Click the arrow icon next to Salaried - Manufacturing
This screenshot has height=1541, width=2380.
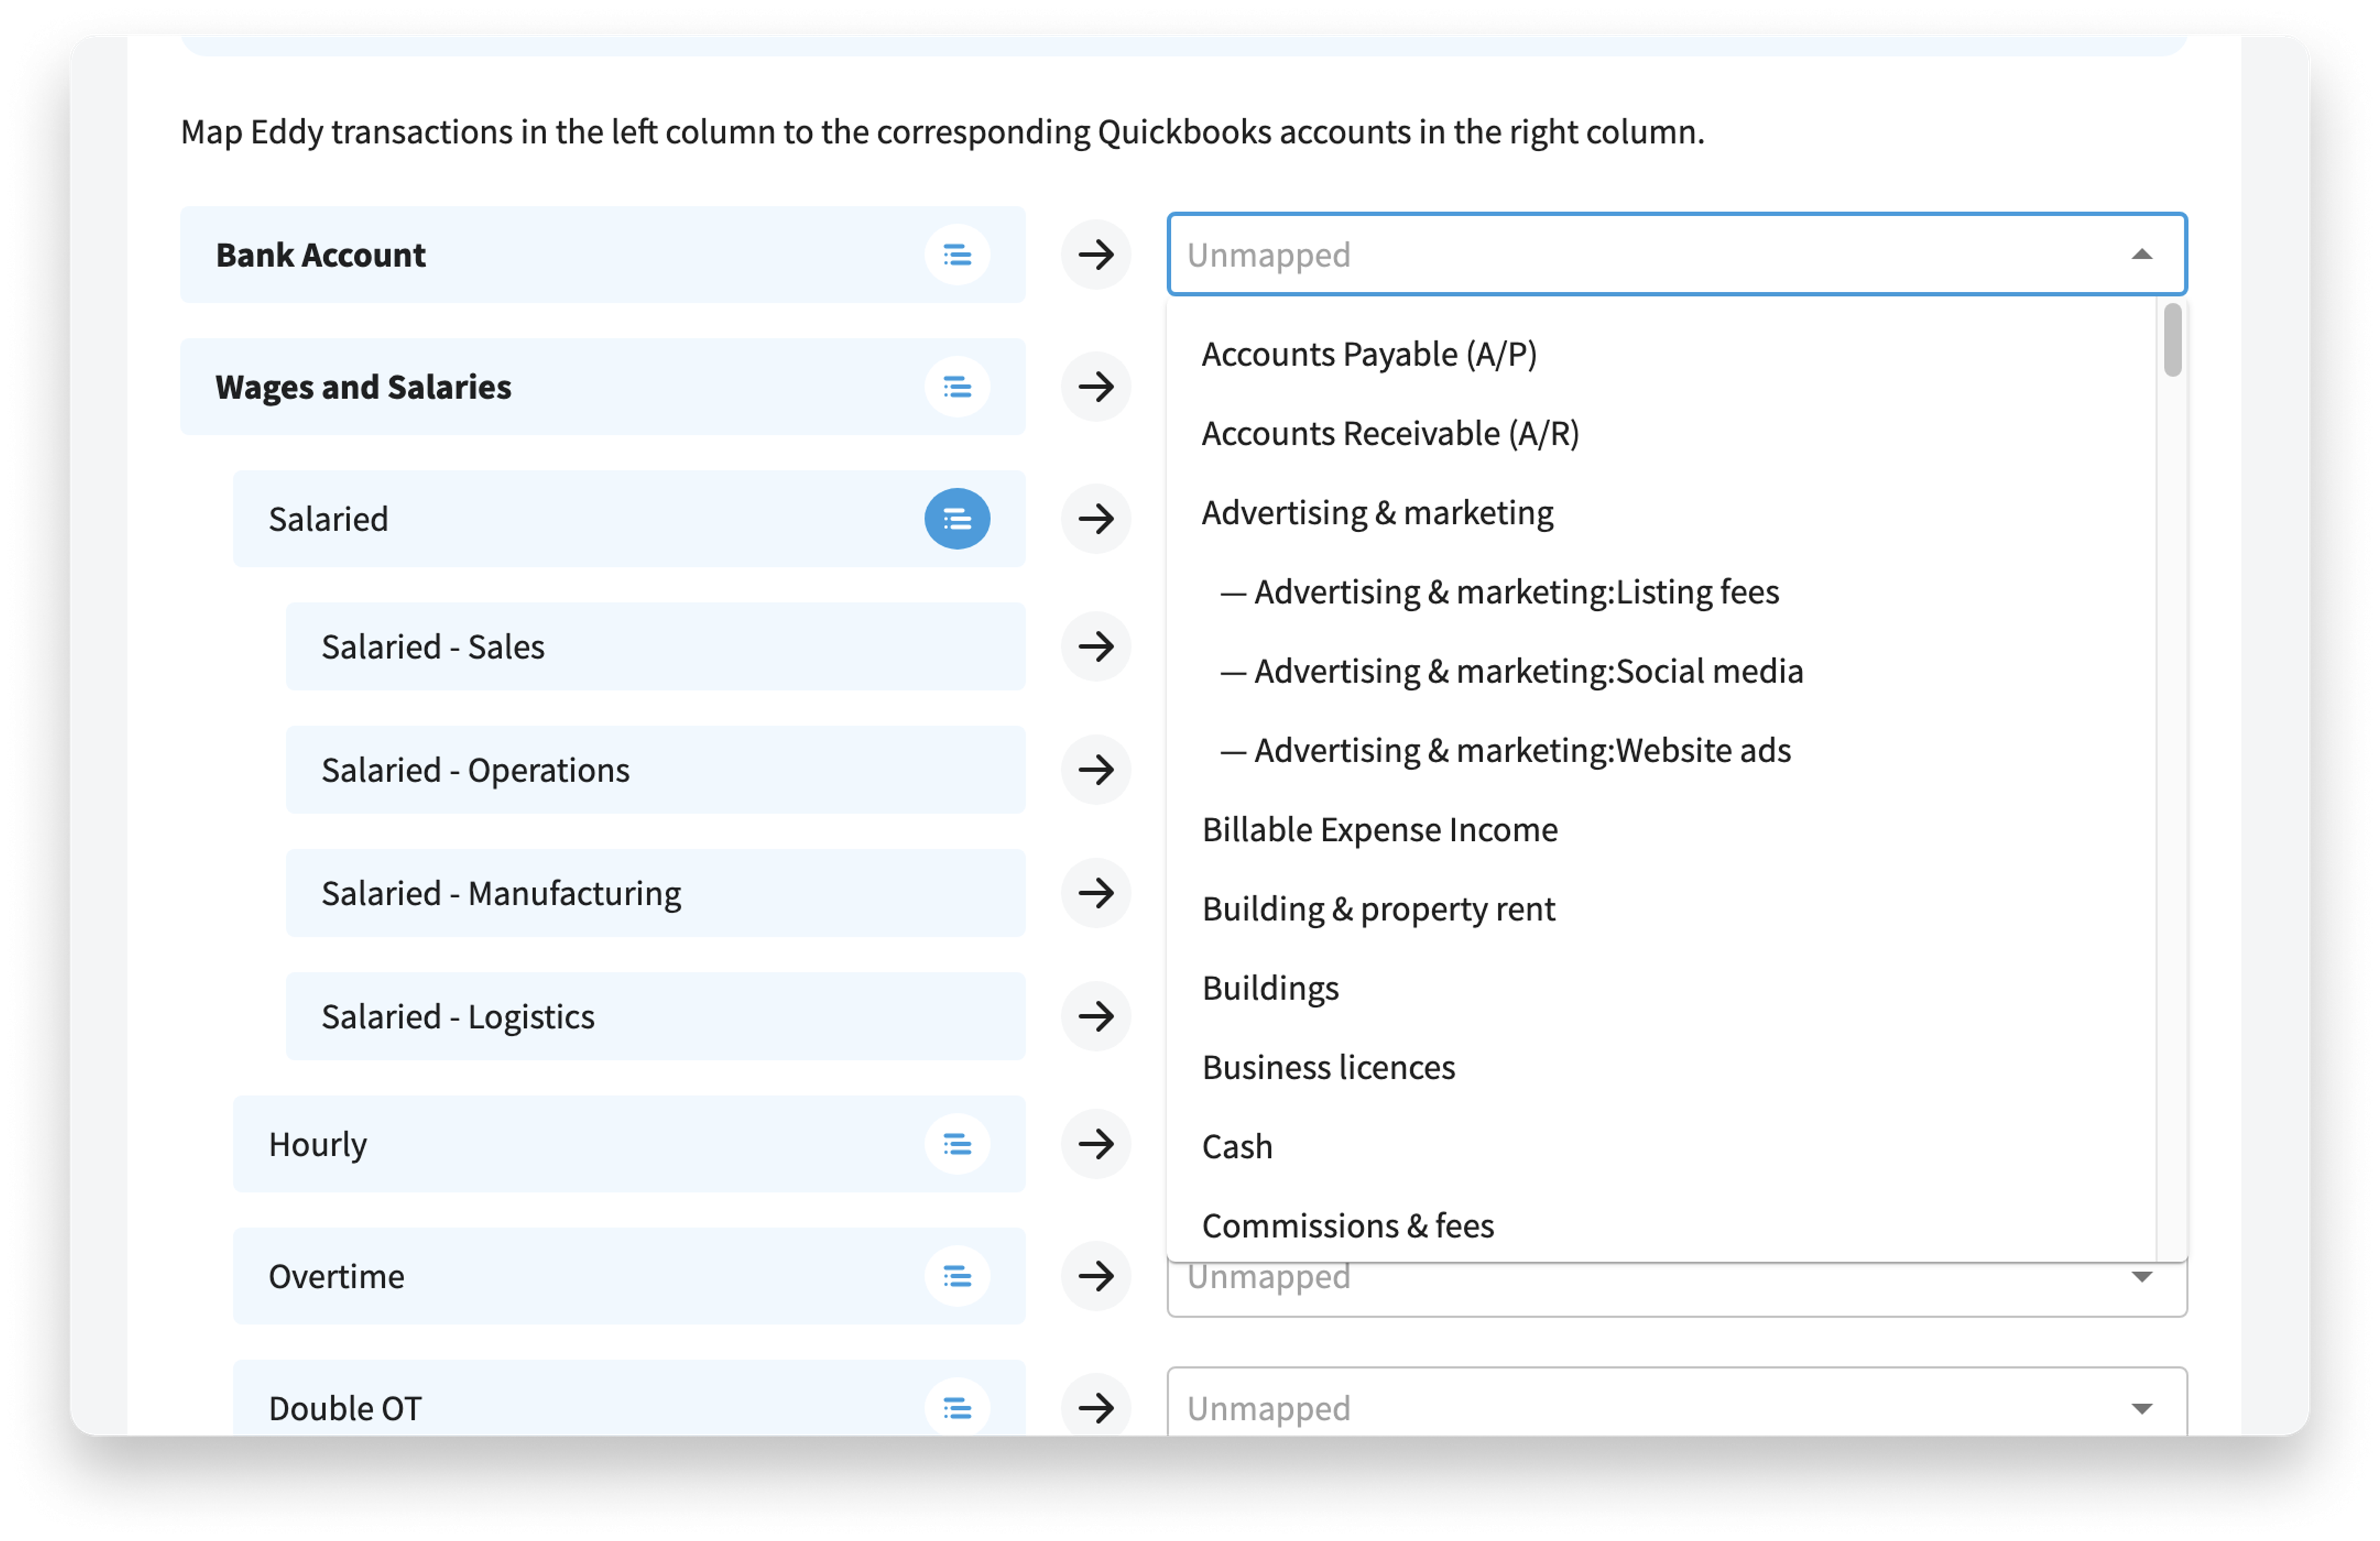[x=1096, y=893]
